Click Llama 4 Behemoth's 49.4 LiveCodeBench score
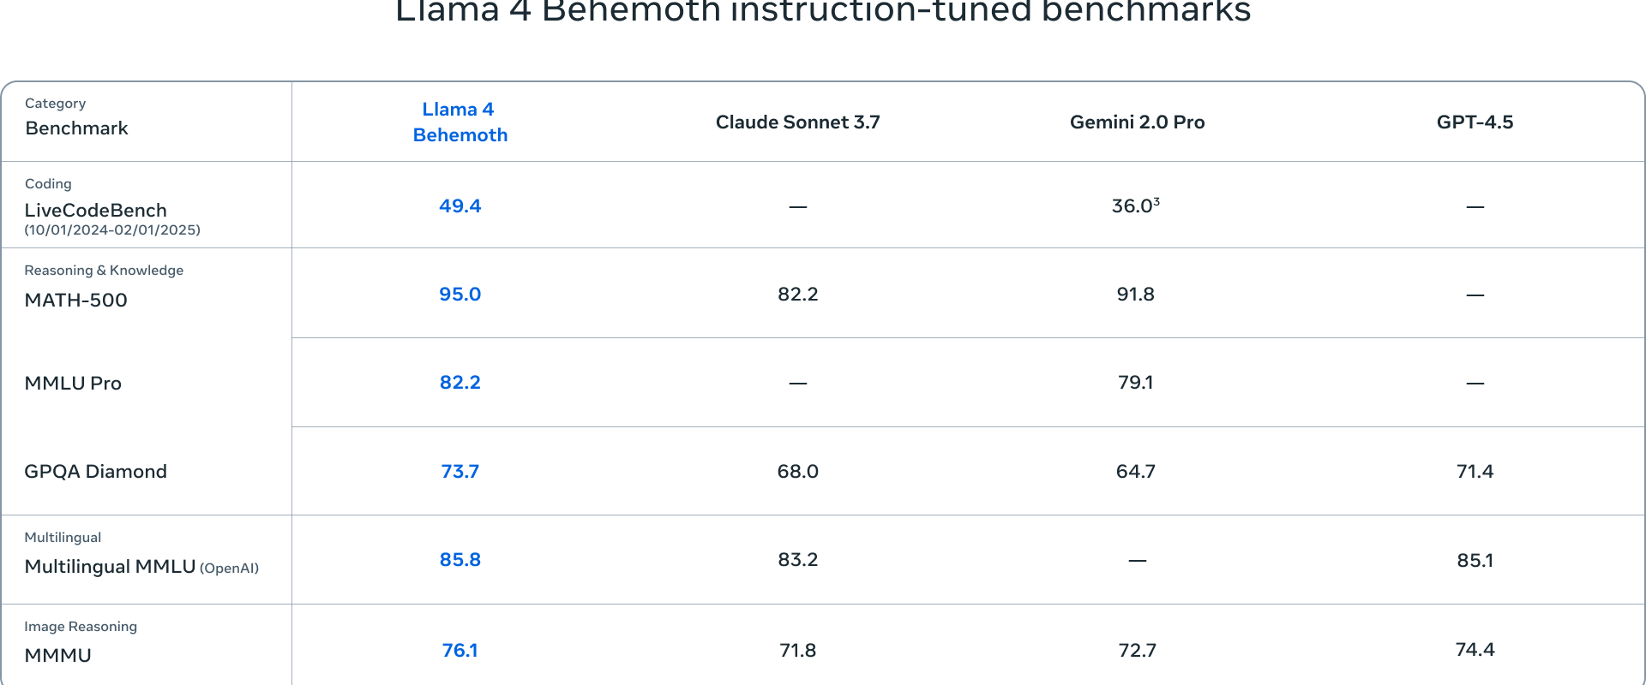The height and width of the screenshot is (685, 1646). point(460,206)
